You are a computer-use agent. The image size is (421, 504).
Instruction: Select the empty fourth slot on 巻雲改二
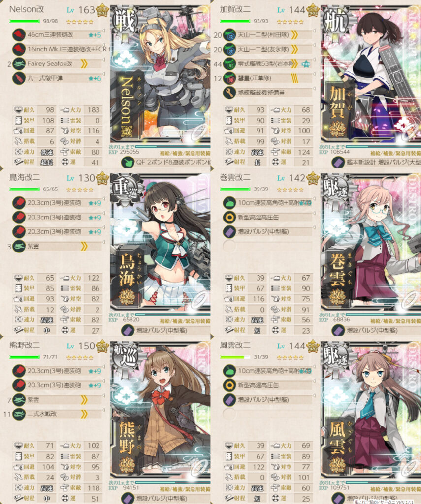[229, 246]
